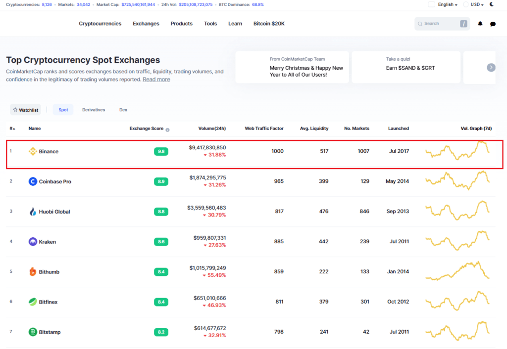Open the Exchanges menu
The height and width of the screenshot is (349, 507).
coord(146,24)
